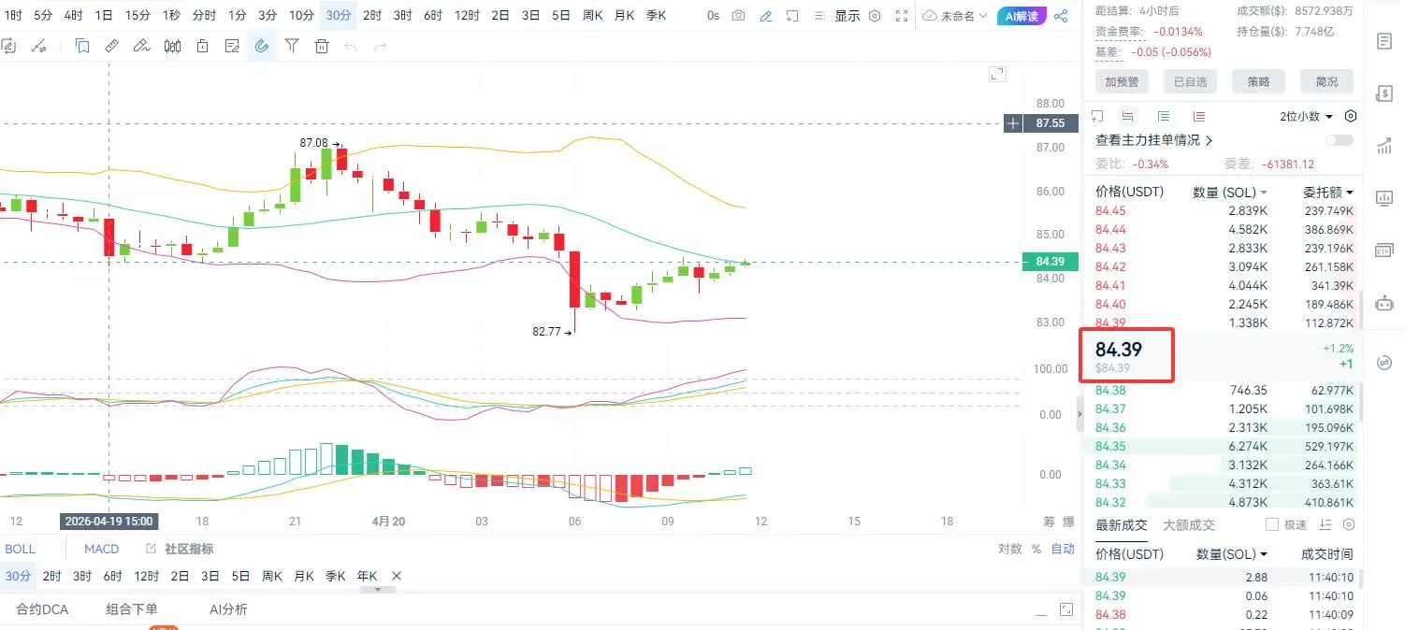Image resolution: width=1405 pixels, height=630 pixels.
Task: Show sell-only red order book icon
Action: click(1199, 117)
